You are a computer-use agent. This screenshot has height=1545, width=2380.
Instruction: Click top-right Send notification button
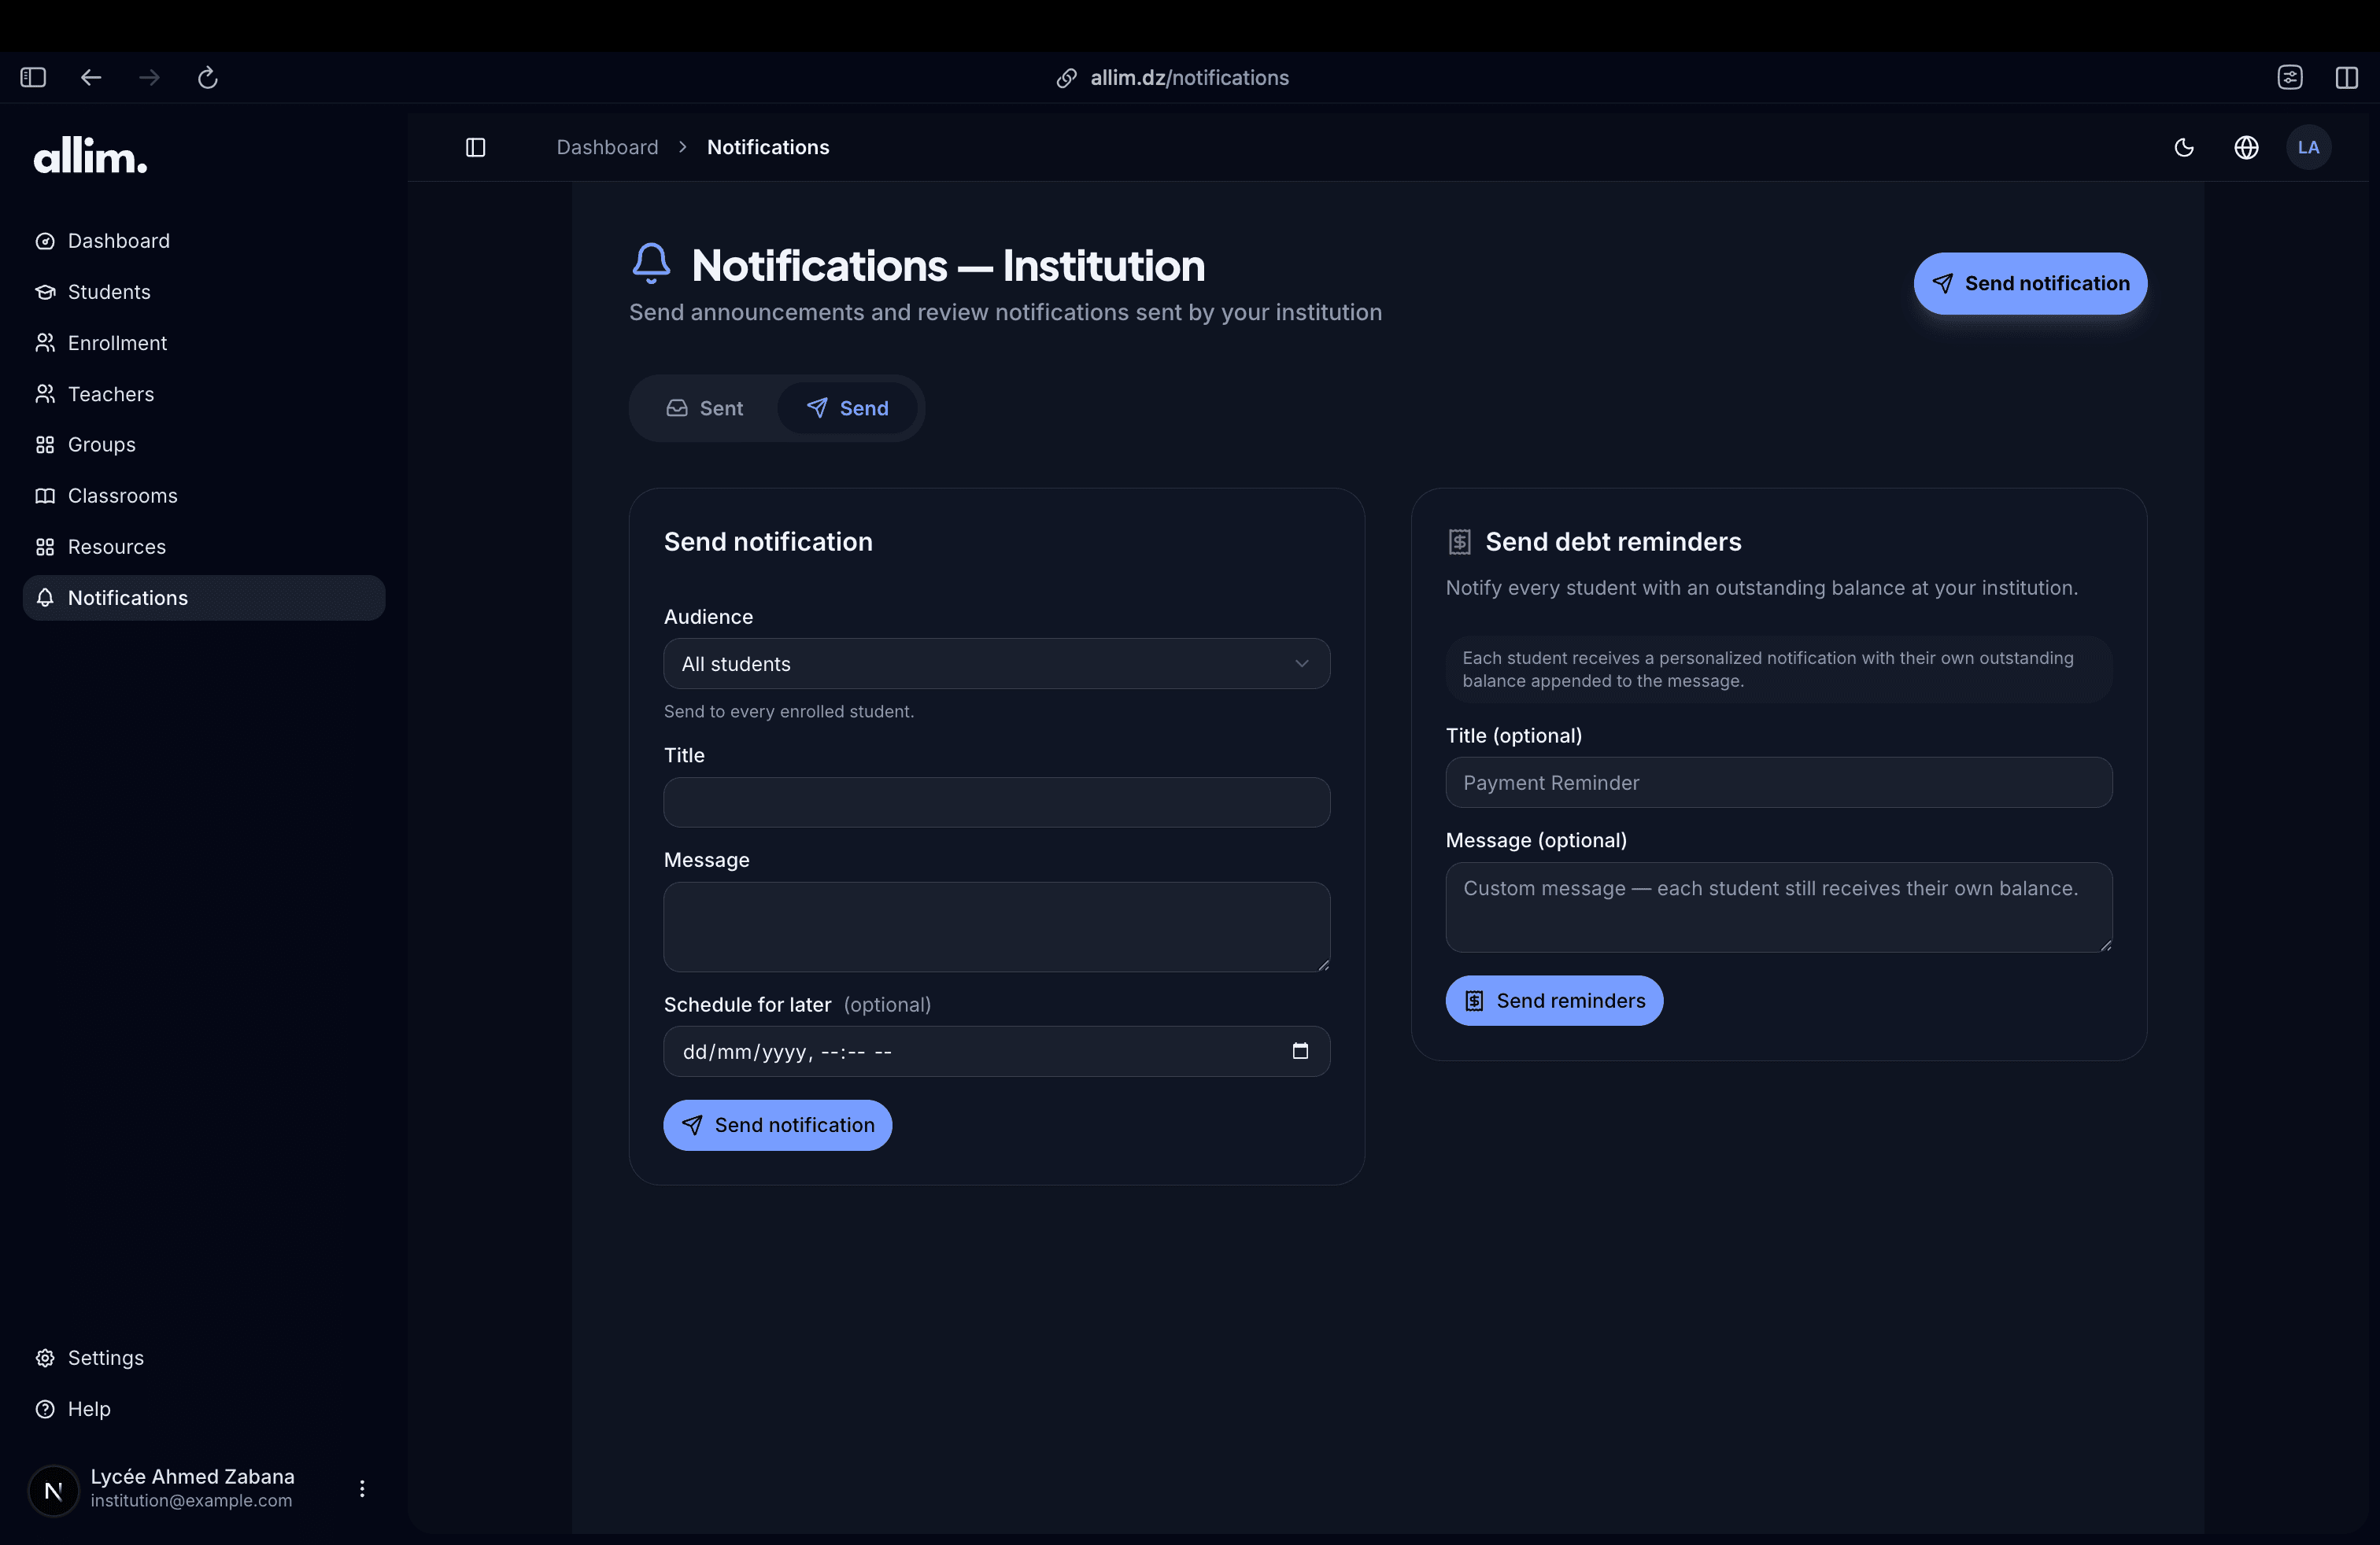point(2030,283)
